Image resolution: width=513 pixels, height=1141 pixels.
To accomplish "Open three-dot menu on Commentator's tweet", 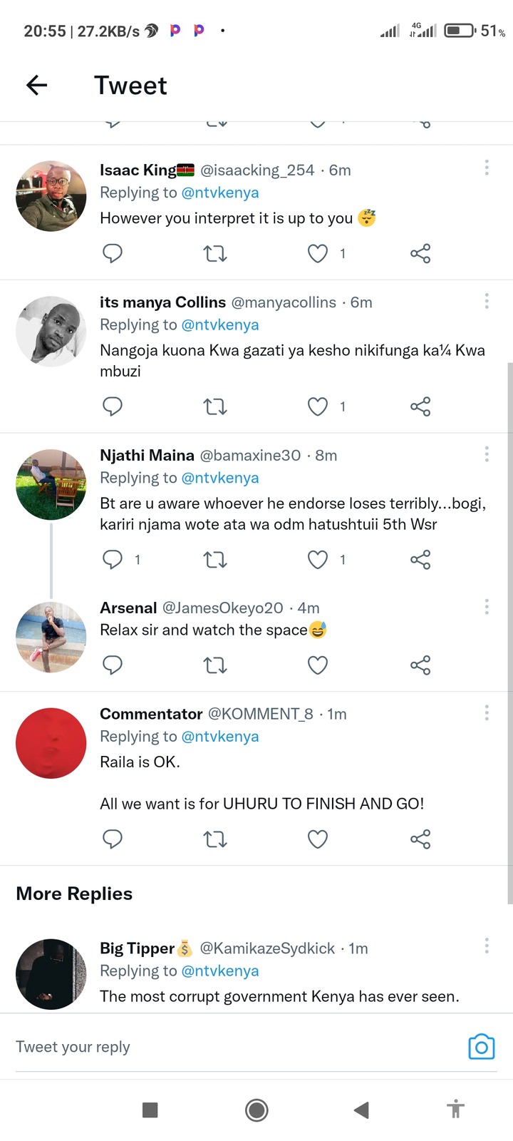I will click(x=487, y=712).
